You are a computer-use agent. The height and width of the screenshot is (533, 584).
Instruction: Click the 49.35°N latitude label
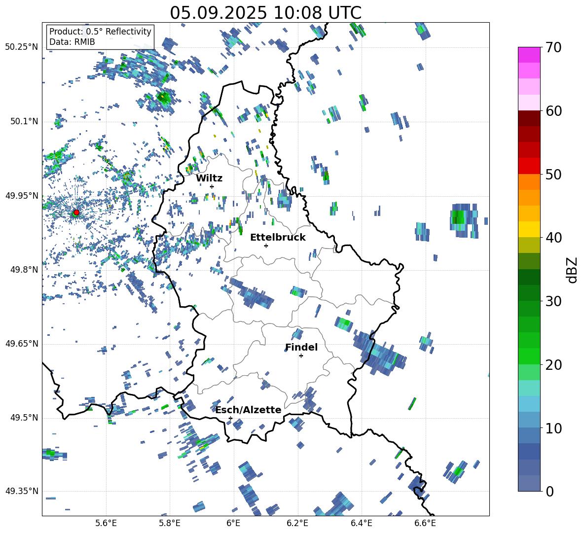[x=22, y=491]
